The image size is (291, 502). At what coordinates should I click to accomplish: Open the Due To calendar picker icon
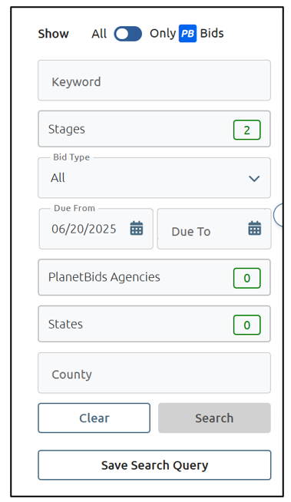point(255,228)
